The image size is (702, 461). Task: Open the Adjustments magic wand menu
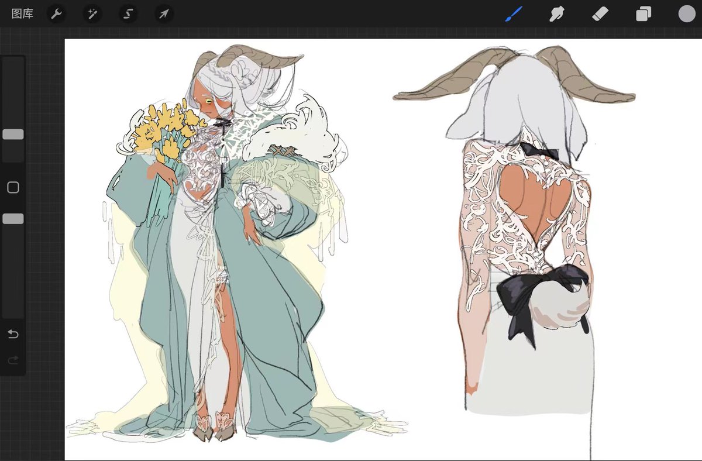pos(92,13)
